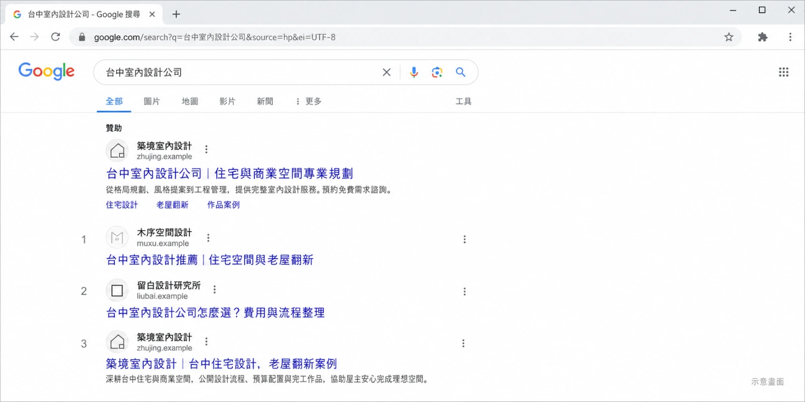Click 木序空間設計 favicon
The image size is (805, 402).
pos(117,237)
